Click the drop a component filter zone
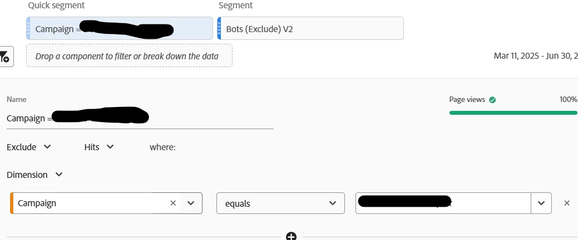Image resolution: width=578 pixels, height=240 pixels. tap(130, 56)
